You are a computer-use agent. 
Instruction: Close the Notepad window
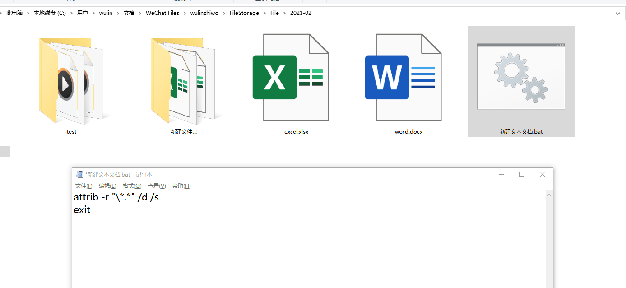[x=543, y=174]
